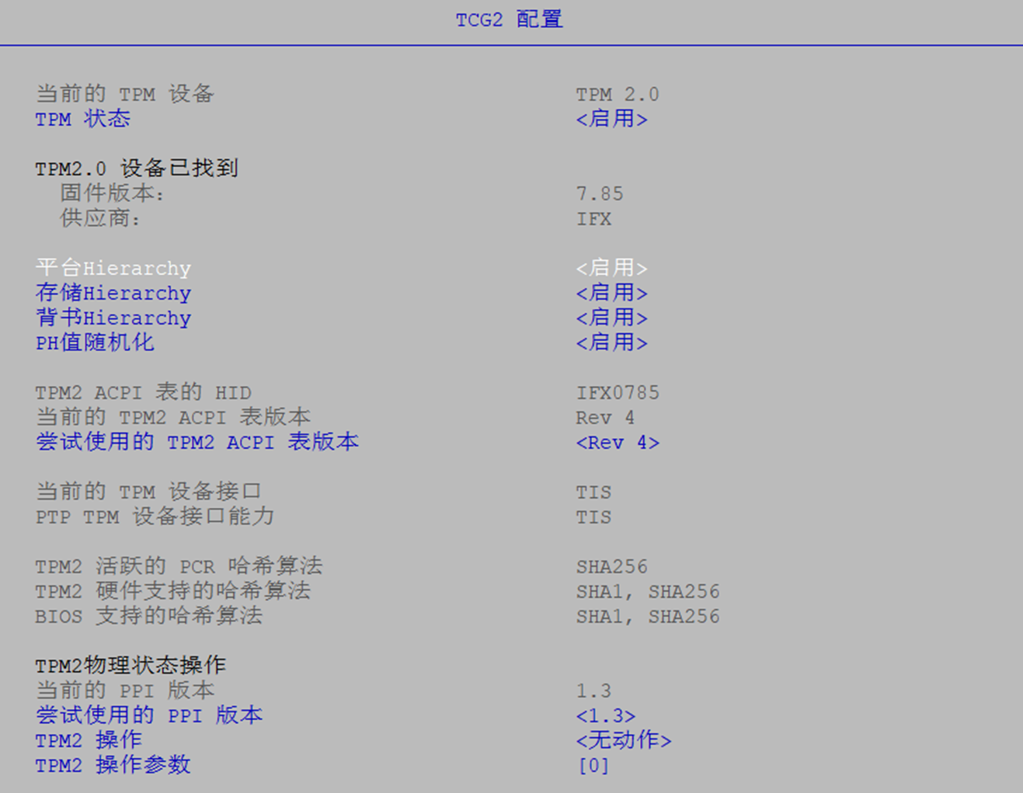点击 PH值随机化 标签文字

pos(94,343)
